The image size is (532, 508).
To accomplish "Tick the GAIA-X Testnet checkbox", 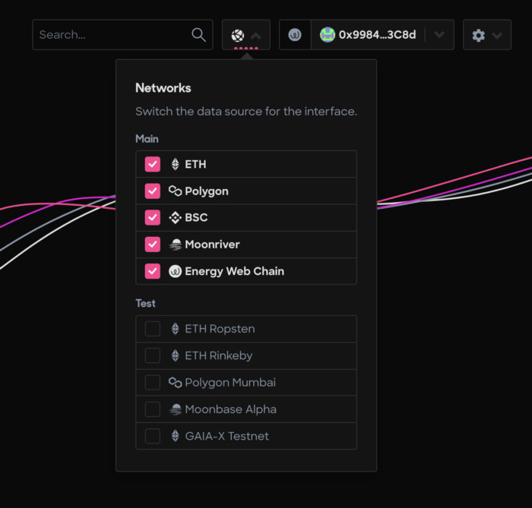I will tap(152, 436).
